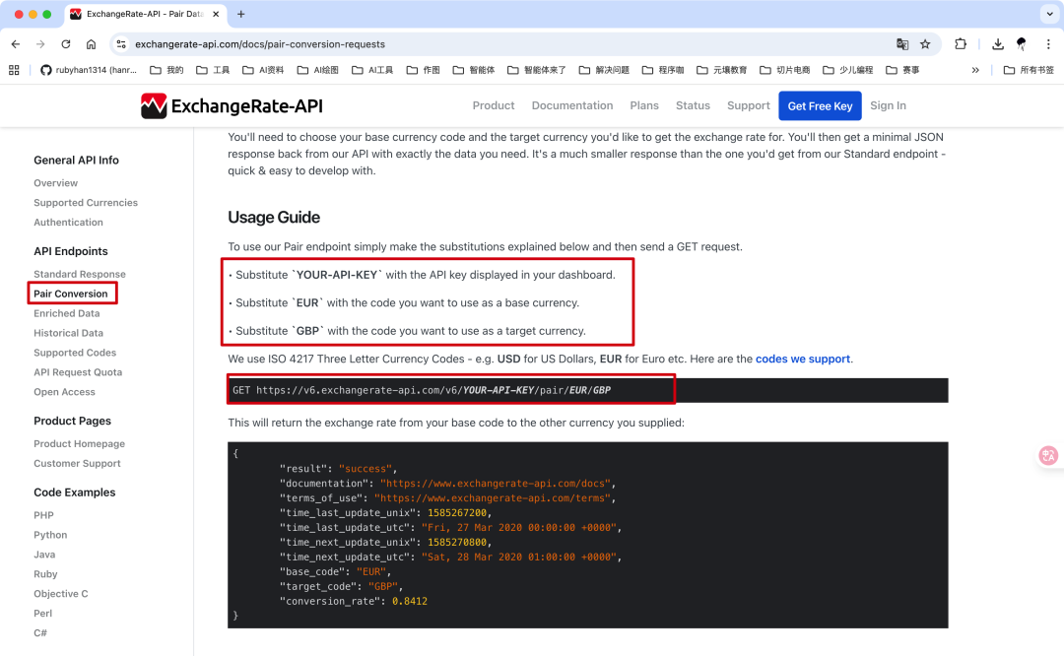Open the Historical Data sidebar link
This screenshot has width=1064, height=656.
69,333
